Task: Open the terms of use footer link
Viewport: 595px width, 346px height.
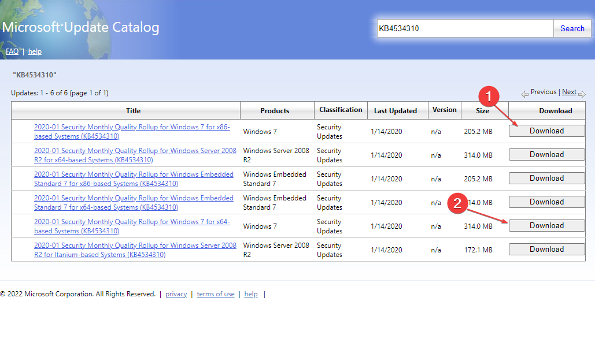Action: click(x=216, y=294)
